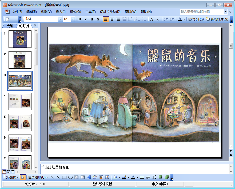This screenshot has height=189, width=235.
Task: Toggle bulleted list formatting
Action: point(144,19)
